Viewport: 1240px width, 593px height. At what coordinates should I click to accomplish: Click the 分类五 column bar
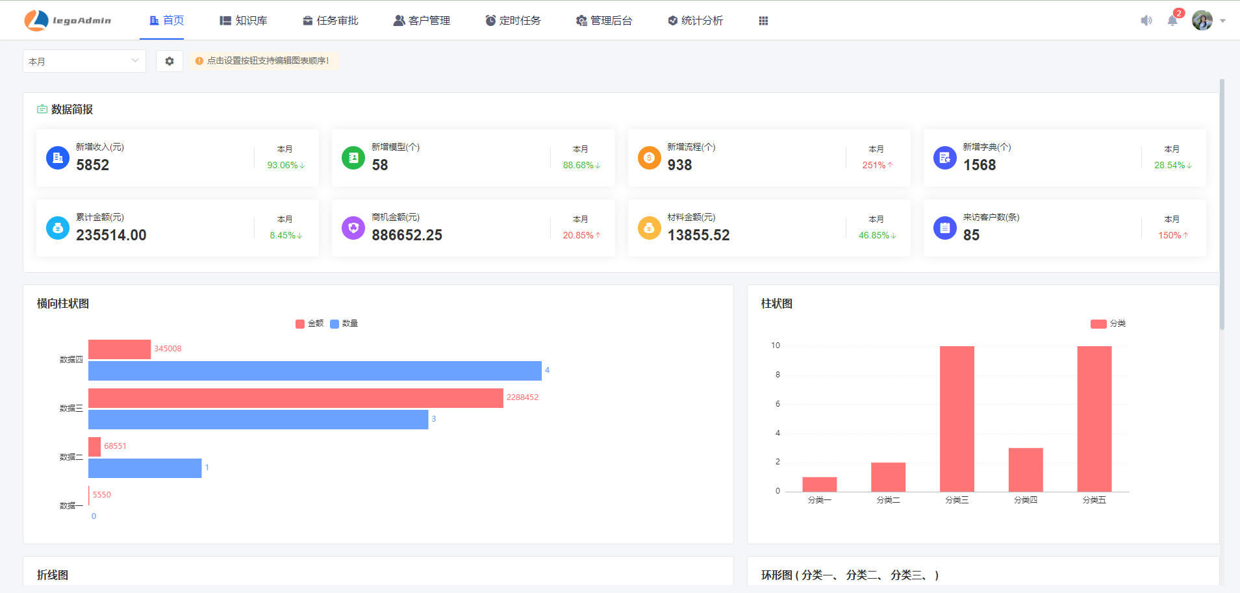[x=1094, y=419]
